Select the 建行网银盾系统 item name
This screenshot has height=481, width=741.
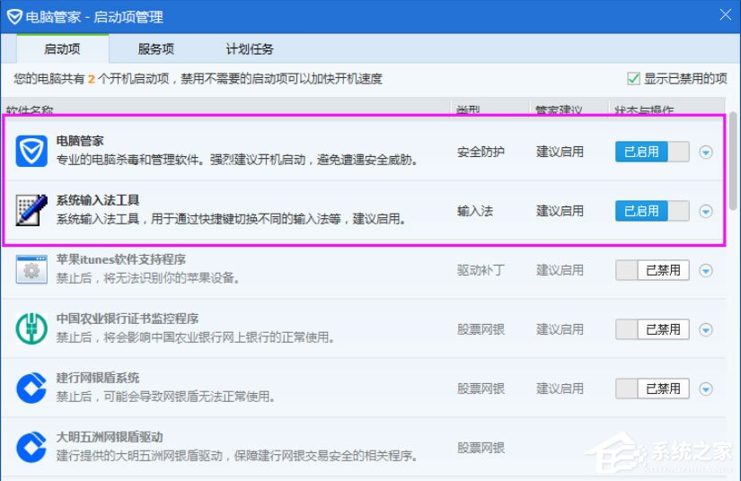[x=98, y=378]
